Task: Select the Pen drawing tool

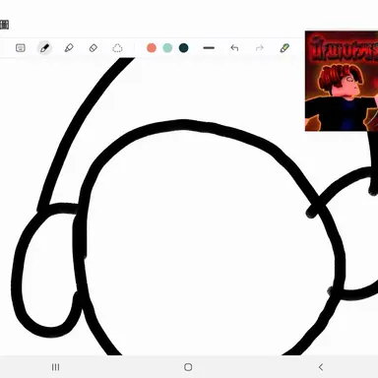Action: [x=44, y=48]
